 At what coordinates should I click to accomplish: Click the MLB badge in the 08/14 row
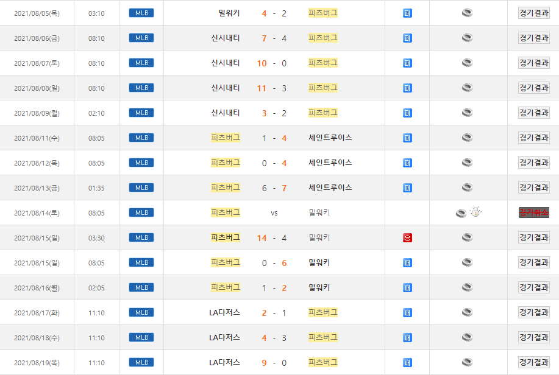click(141, 212)
